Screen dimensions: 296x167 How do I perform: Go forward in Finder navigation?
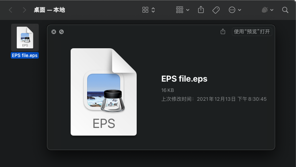[24, 10]
